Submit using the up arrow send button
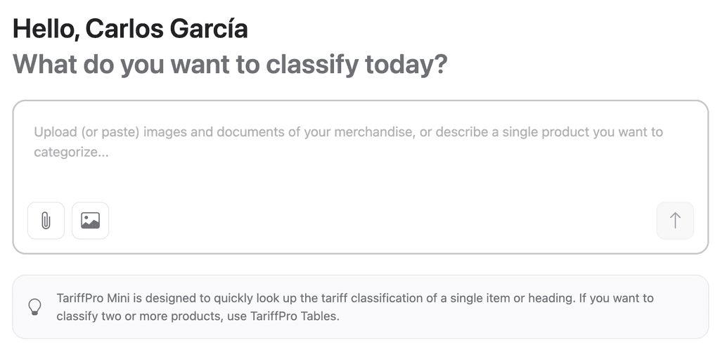This screenshot has width=720, height=360. (675, 220)
